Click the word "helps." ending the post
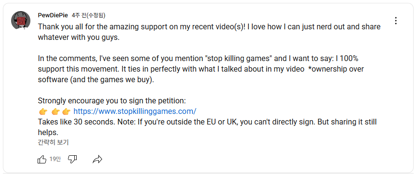This screenshot has height=174, width=418. pos(48,133)
